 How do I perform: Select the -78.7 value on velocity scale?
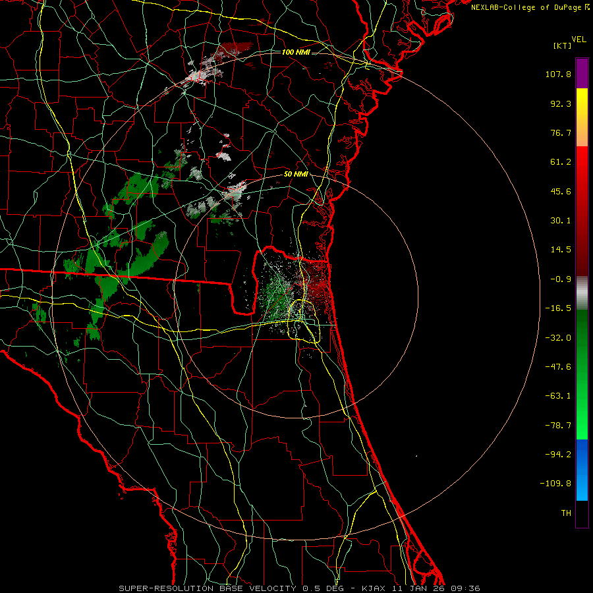[558, 426]
